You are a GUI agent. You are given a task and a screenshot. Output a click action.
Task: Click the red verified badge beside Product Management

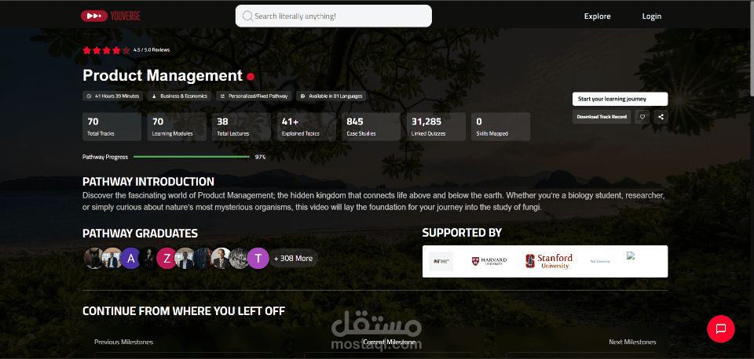(x=251, y=76)
